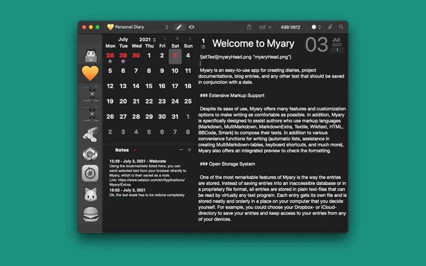
Task: Enable the pencil edit mode
Action: click(179, 27)
